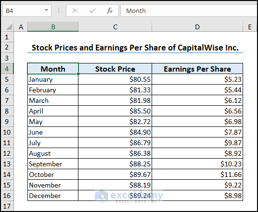Screen dimensions: 258x212
Task: Click the $82.72 stock price cell
Action: [x=115, y=122]
